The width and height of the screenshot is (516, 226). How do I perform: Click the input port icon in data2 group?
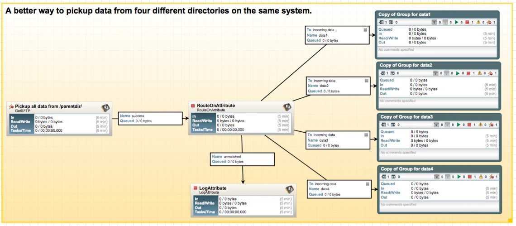383,73
